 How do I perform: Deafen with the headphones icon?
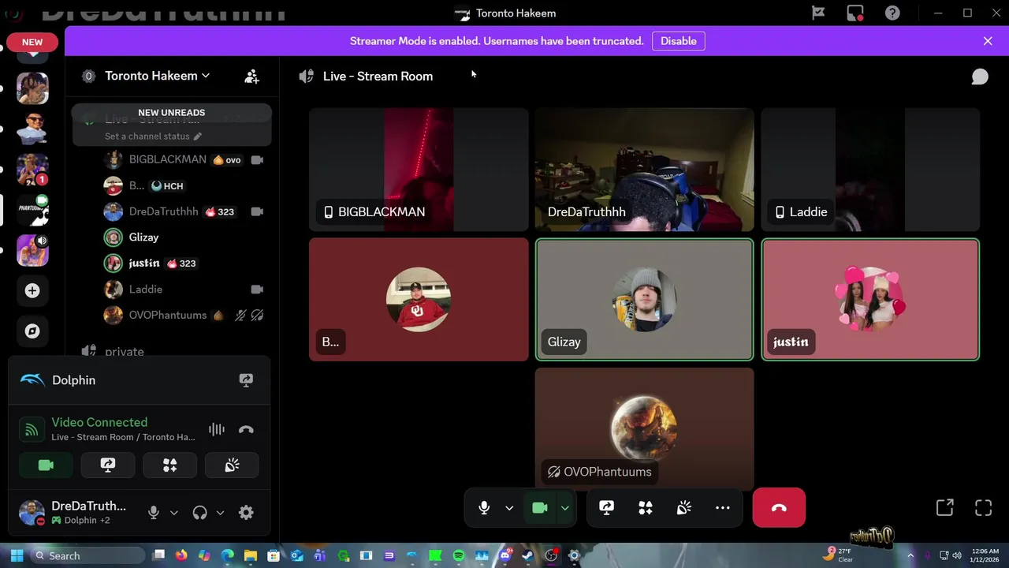click(x=199, y=512)
